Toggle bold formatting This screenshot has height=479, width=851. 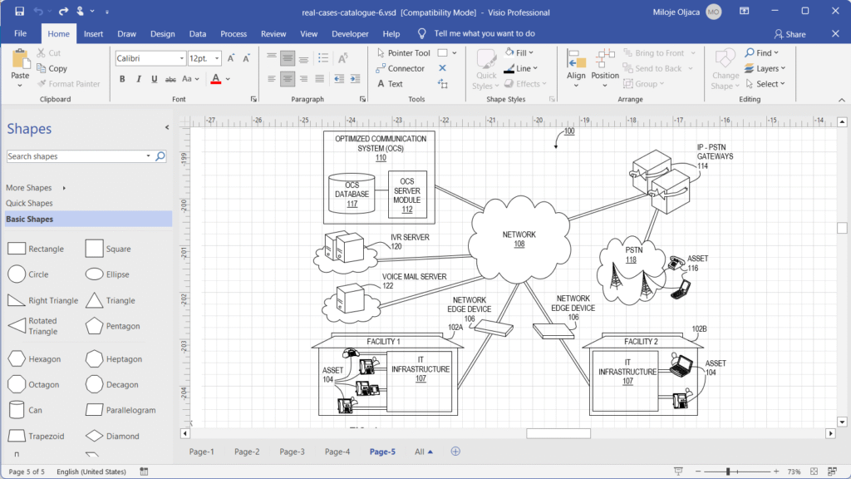(122, 78)
